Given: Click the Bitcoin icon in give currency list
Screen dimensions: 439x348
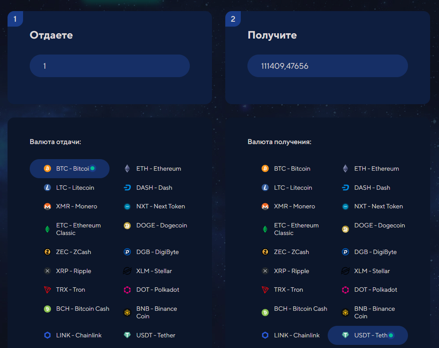Looking at the screenshot, I should (47, 168).
